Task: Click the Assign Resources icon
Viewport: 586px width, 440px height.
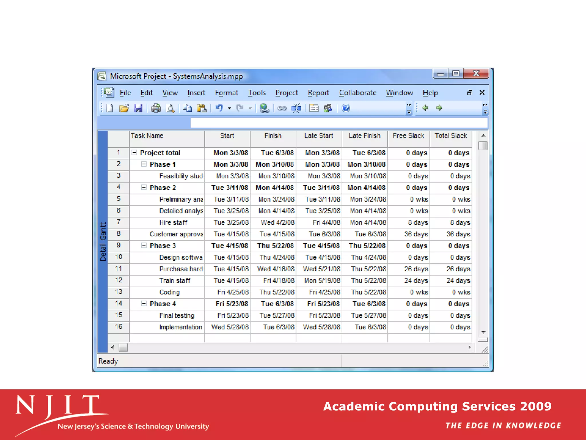Action: pyautogui.click(x=328, y=108)
